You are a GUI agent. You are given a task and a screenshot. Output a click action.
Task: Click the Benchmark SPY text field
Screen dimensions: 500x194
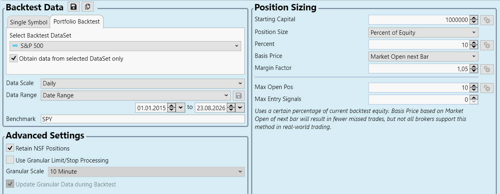pos(142,119)
